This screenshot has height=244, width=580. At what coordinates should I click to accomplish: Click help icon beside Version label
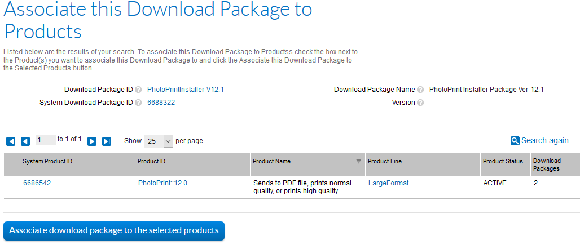(x=420, y=103)
